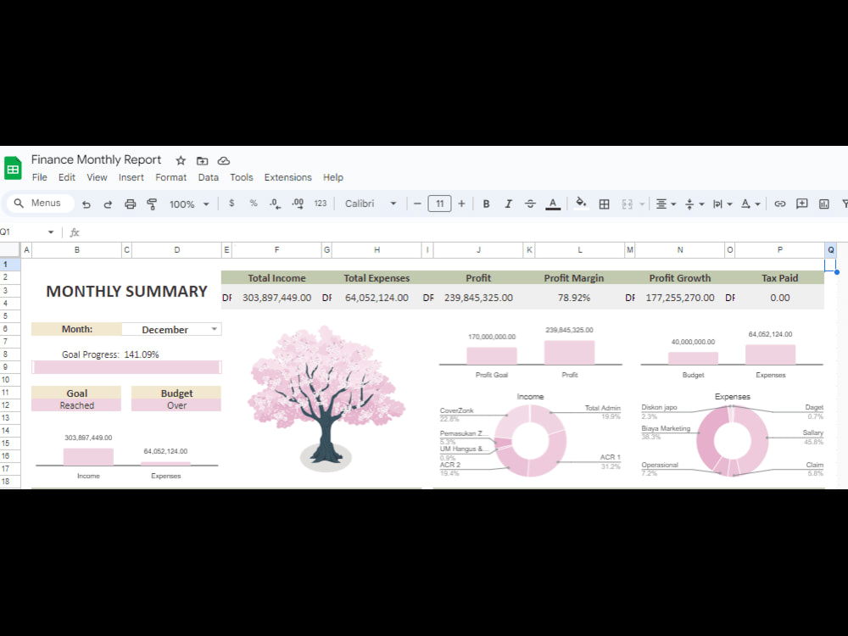This screenshot has height=636, width=848.
Task: Toggle bold formatting
Action: [x=486, y=204]
